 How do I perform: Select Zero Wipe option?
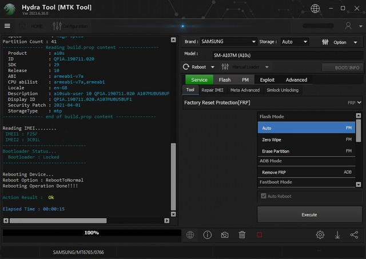point(307,140)
